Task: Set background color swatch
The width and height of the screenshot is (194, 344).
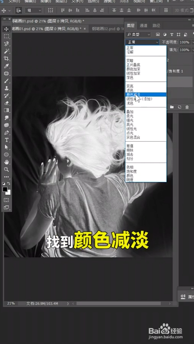Action: tap(9, 193)
